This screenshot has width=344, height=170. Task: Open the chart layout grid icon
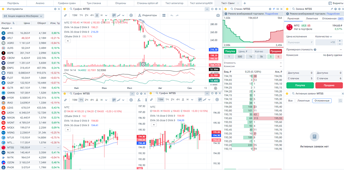[164, 15]
